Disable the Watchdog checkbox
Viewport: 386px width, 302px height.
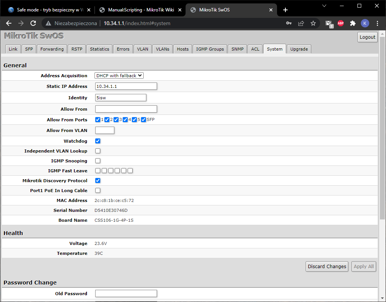coord(98,141)
